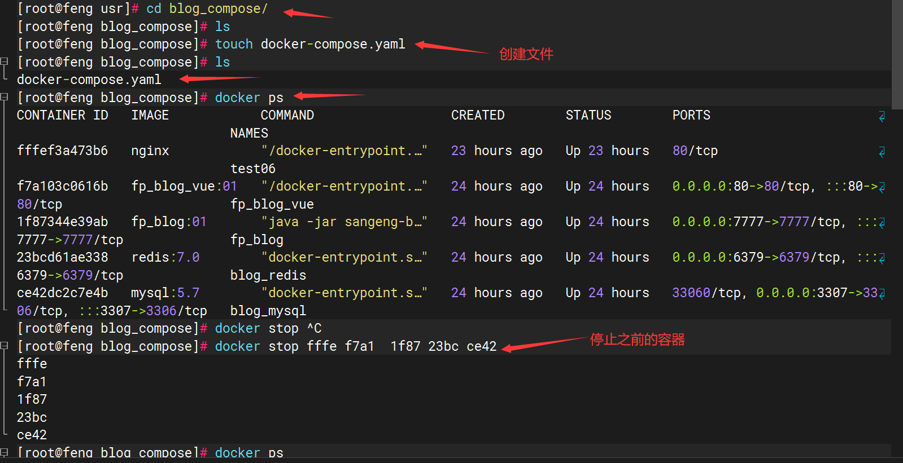
Task: Click the 'IMAGE' column header
Action: point(150,115)
